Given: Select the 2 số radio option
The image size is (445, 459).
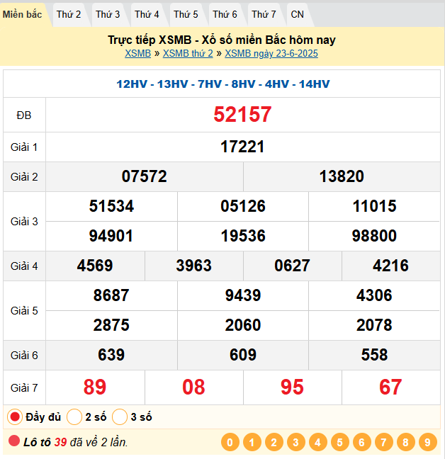Looking at the screenshot, I should 74,416.
